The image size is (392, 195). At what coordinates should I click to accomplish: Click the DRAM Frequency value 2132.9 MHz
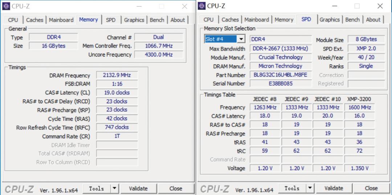[x=117, y=75]
